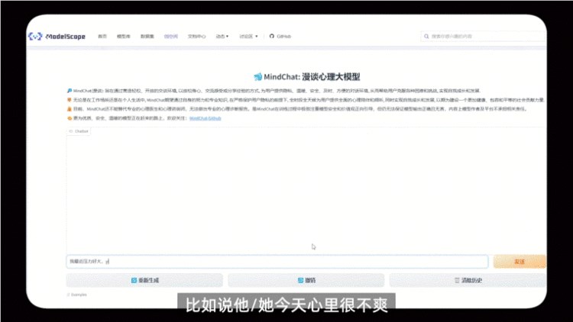Viewport: 573px width, 322px height.
Task: Open the 模型库 model library
Action: pyautogui.click(x=124, y=36)
